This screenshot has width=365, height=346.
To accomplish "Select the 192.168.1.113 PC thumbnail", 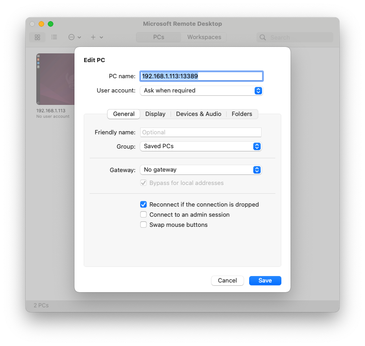I will point(56,79).
